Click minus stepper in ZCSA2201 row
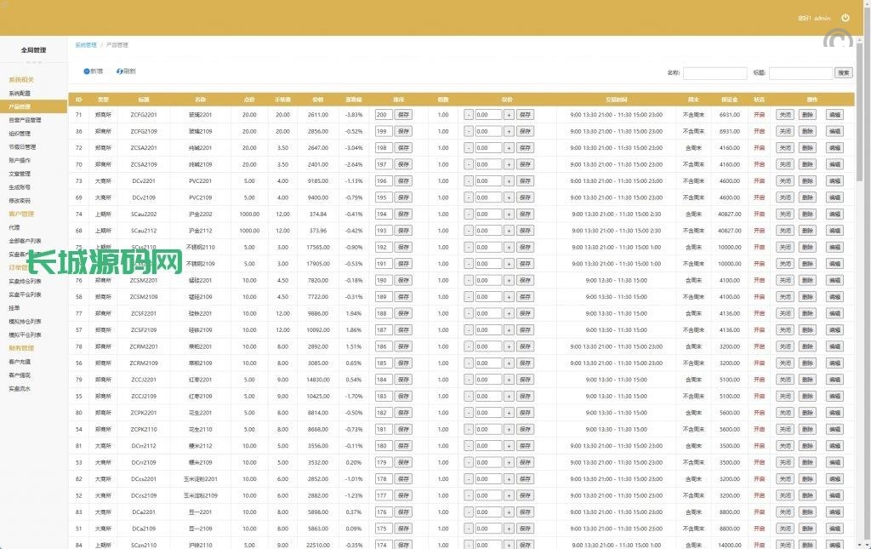871x549 pixels. 469,148
